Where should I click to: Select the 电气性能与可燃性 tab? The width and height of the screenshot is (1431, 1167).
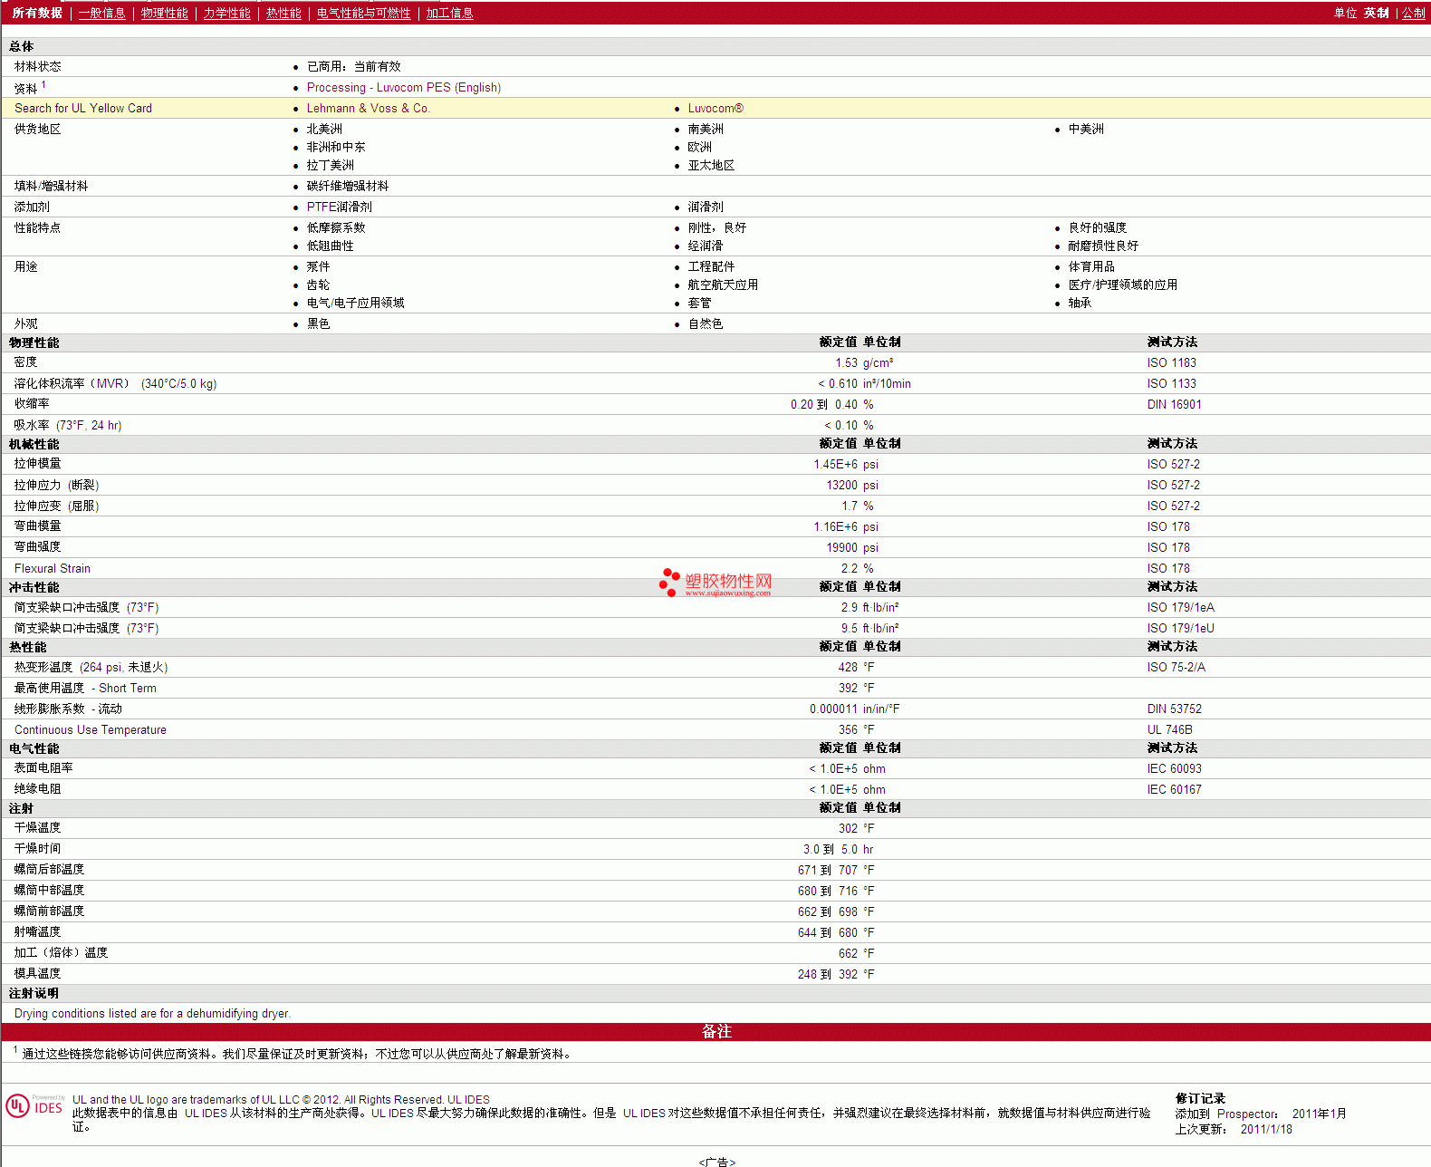pos(363,13)
